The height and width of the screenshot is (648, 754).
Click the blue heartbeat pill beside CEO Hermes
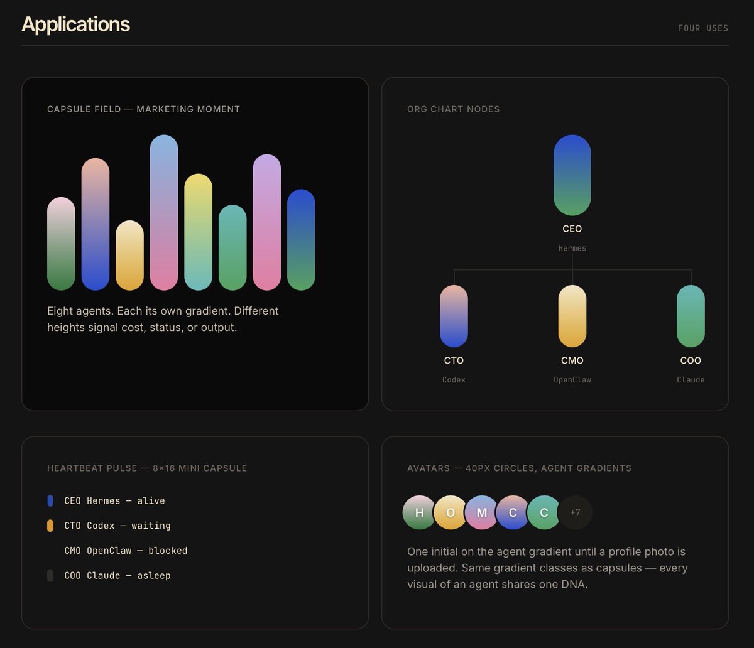click(50, 500)
